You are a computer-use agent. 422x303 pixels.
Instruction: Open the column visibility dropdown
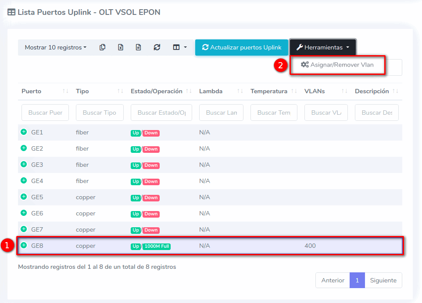(x=179, y=47)
